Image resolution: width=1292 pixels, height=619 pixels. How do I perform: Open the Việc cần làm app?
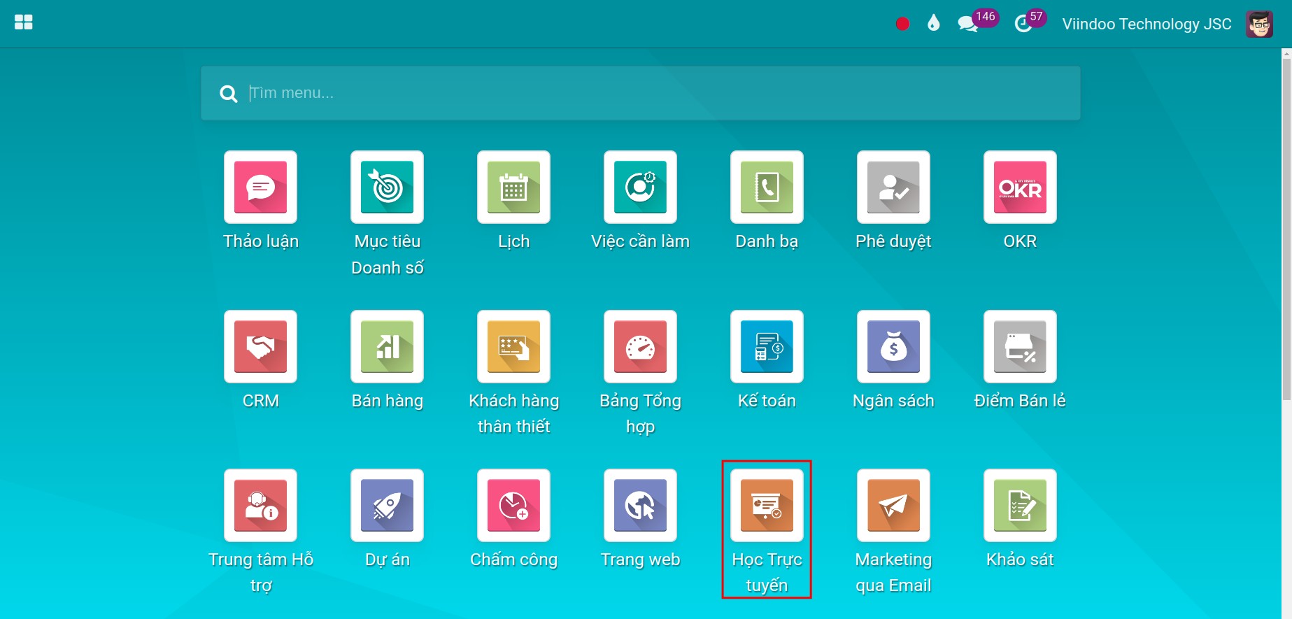[x=640, y=187]
